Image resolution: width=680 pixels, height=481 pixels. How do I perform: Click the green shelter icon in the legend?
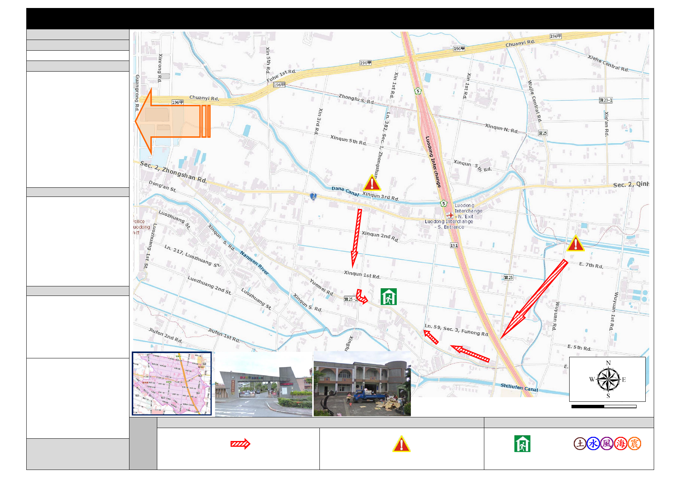[x=522, y=444]
